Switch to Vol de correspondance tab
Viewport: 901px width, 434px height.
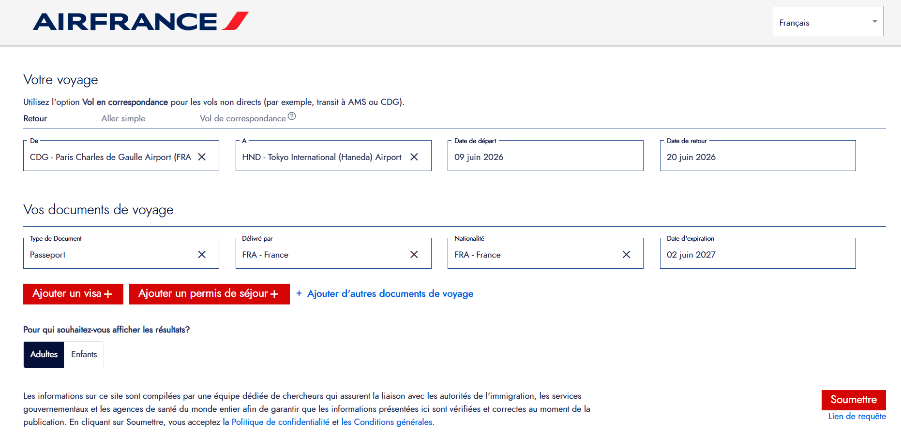pyautogui.click(x=243, y=118)
